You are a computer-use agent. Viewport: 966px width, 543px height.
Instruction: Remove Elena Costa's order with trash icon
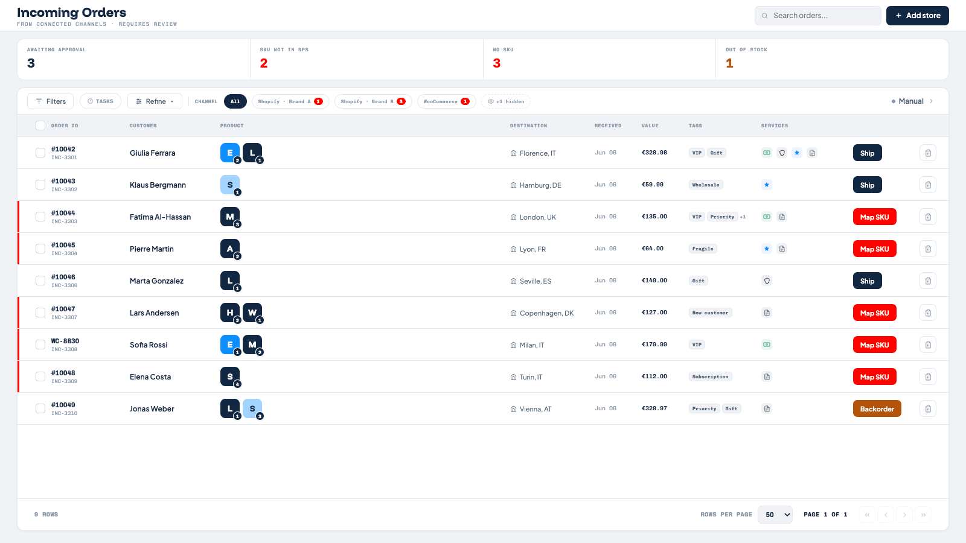tap(928, 376)
